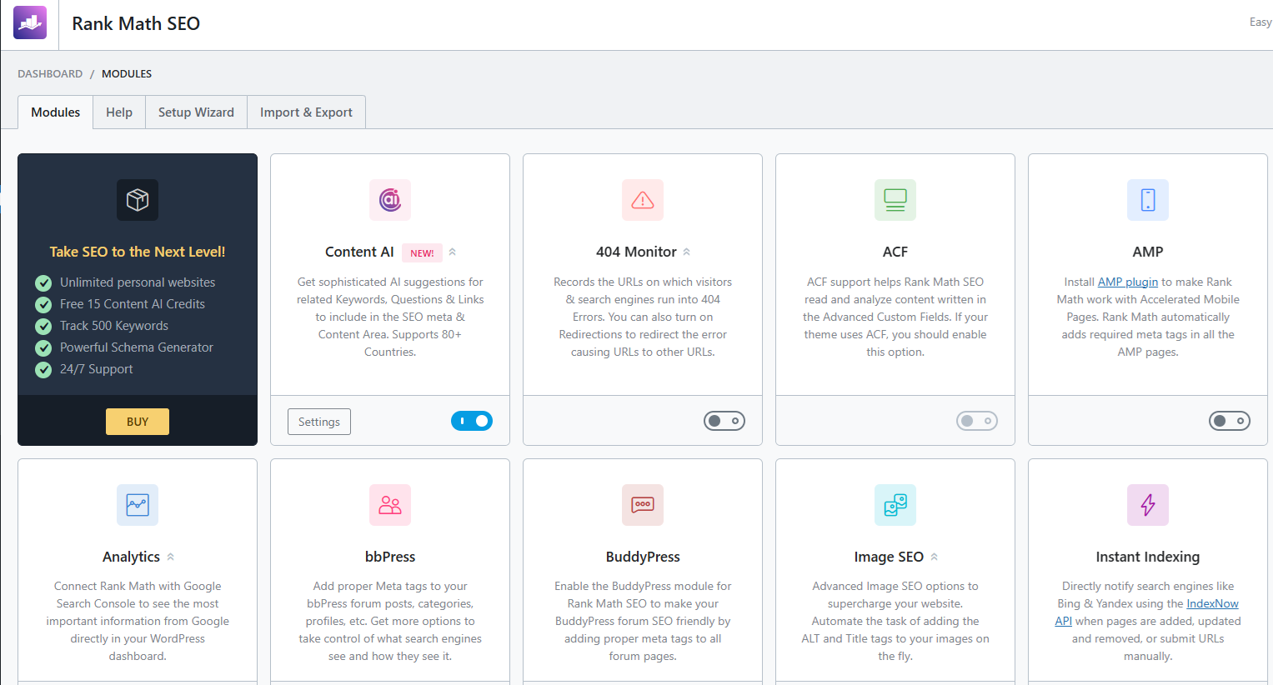Click the Analytics module title
Screen dimensions: 1273x685
[131, 557]
